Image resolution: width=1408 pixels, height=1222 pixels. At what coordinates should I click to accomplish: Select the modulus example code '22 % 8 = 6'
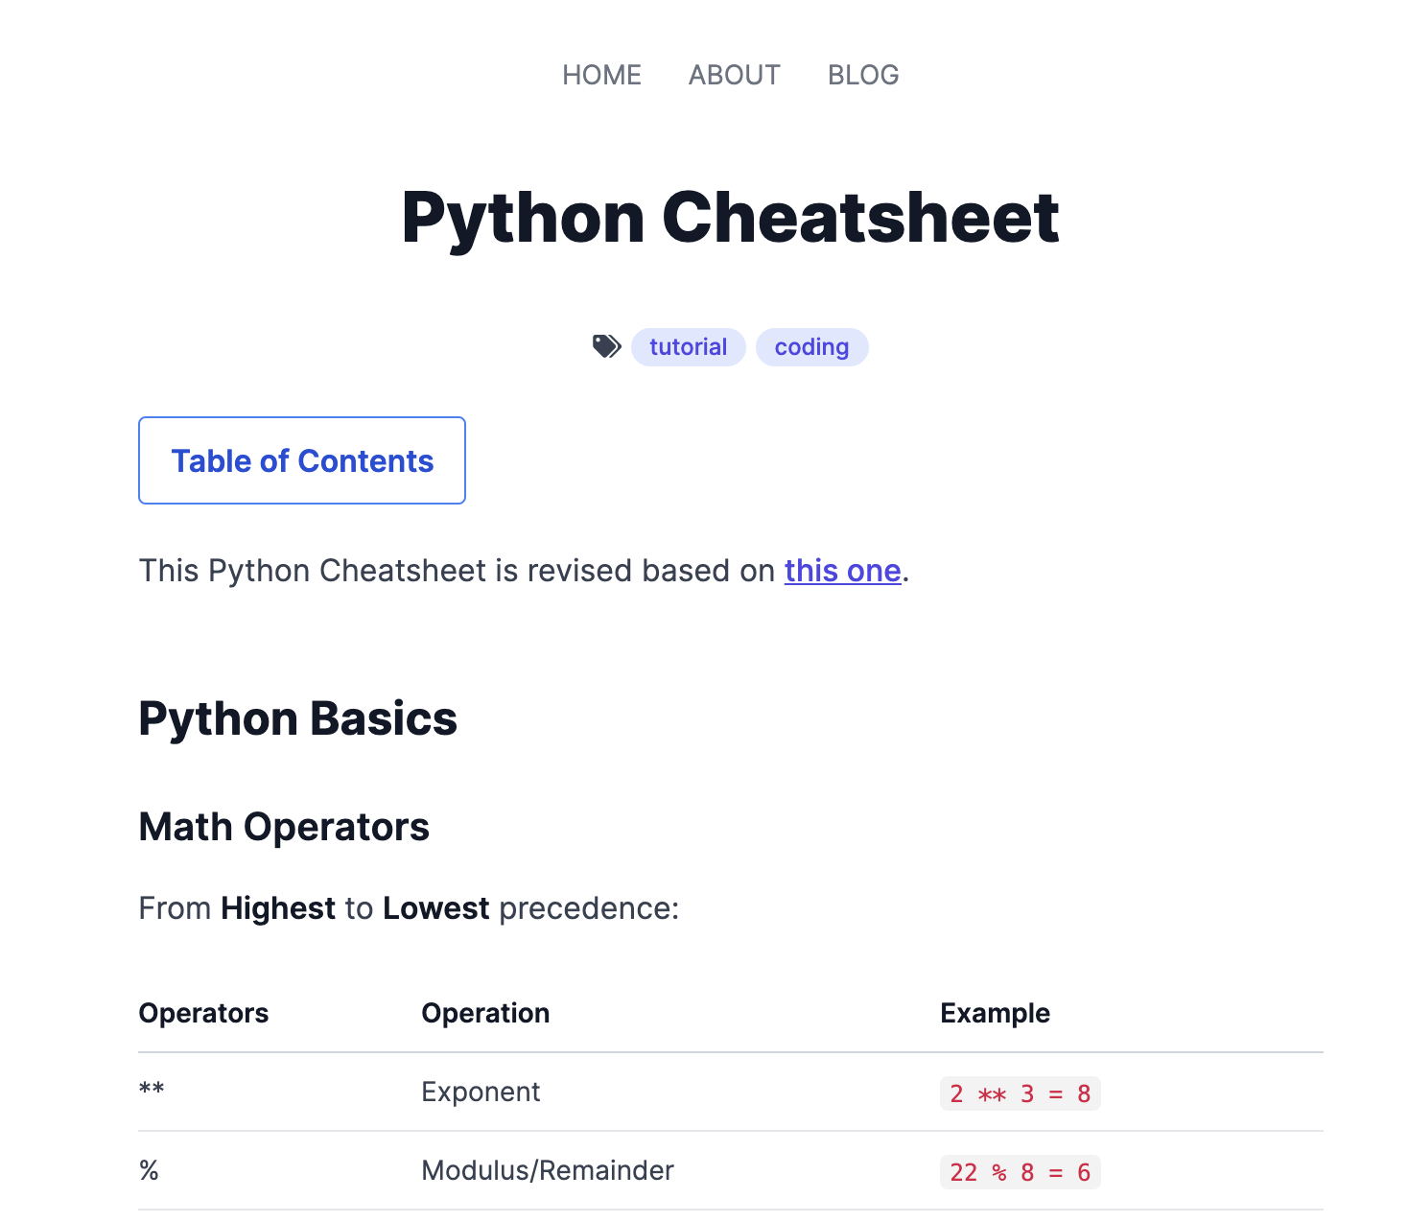(x=1020, y=1170)
